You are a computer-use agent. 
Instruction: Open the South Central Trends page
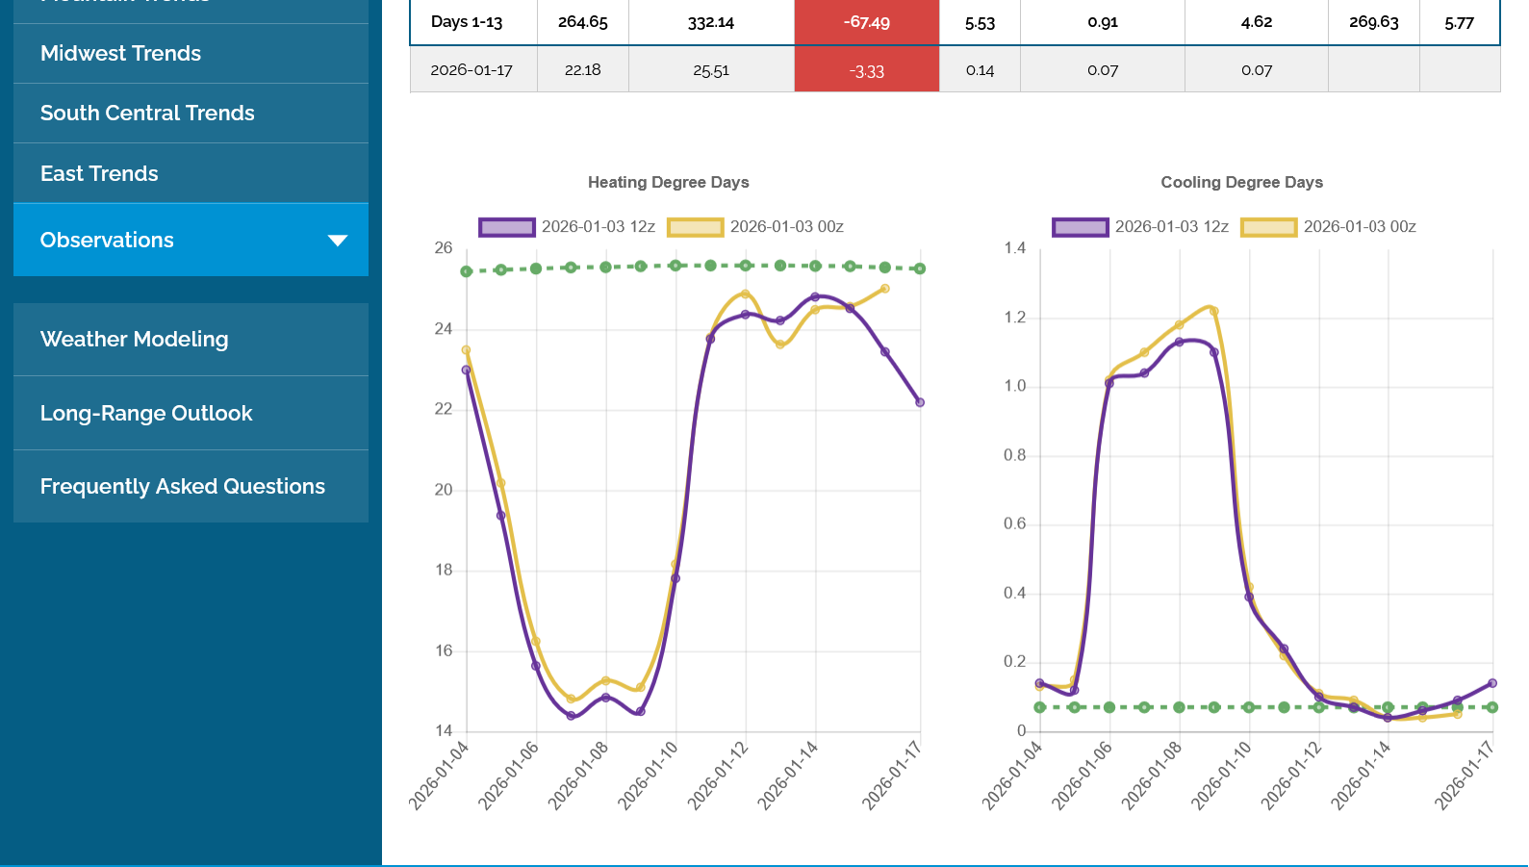tap(147, 114)
